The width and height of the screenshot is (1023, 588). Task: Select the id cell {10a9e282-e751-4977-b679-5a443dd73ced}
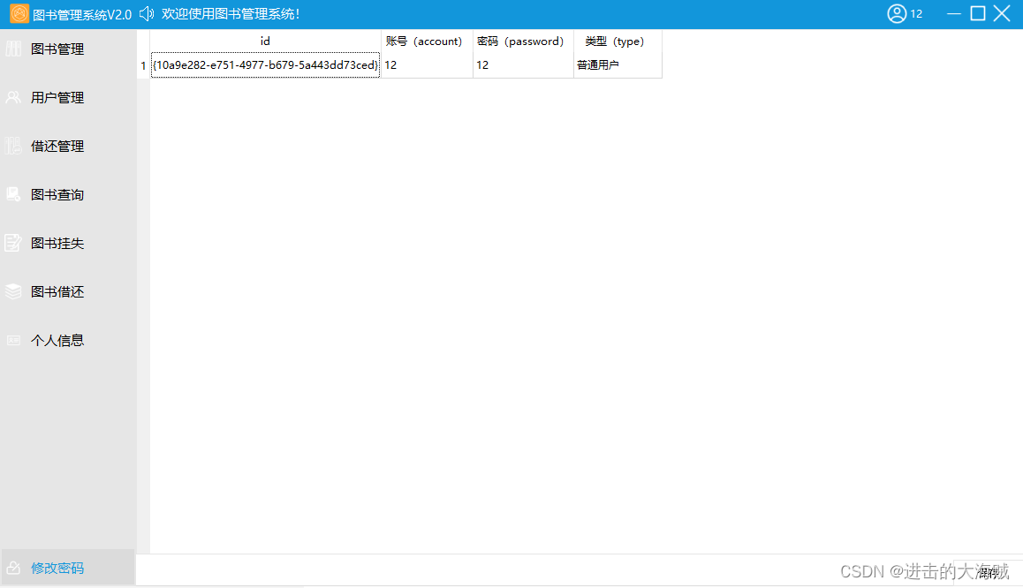[x=265, y=65]
